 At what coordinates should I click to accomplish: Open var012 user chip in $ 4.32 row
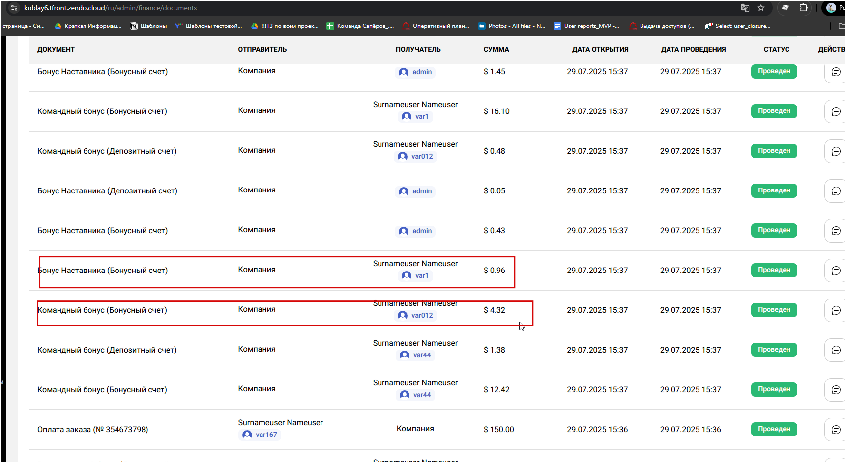(x=415, y=315)
